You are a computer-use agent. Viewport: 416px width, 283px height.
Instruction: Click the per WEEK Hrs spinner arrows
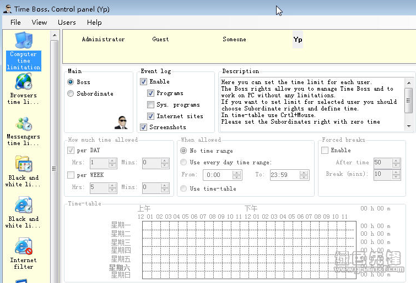[112, 188]
